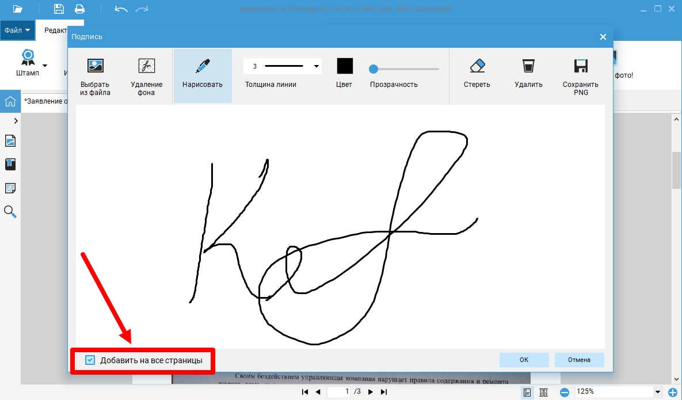Toggle the Add to all pages checkbox
Viewport: 682px width, 400px height.
tap(90, 360)
